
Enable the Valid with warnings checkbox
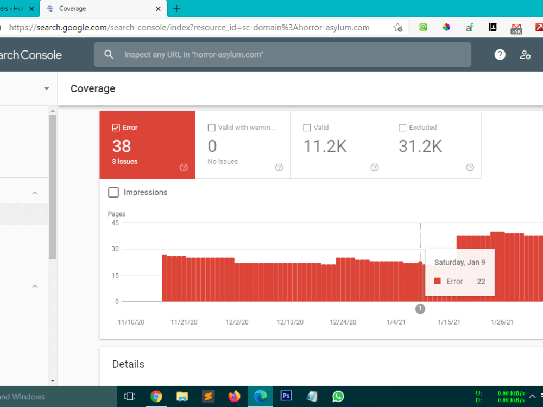tap(211, 128)
